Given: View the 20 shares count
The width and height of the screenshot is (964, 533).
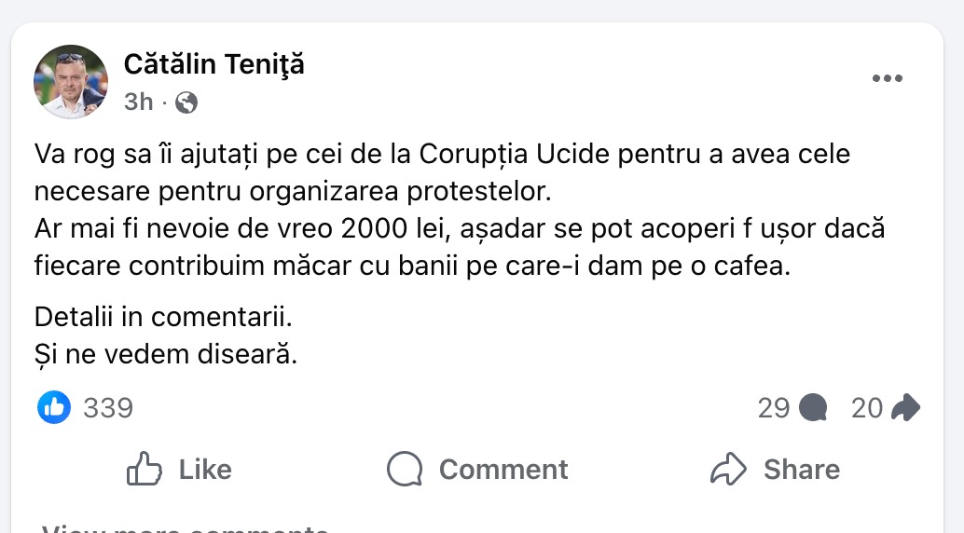Looking at the screenshot, I should [866, 408].
